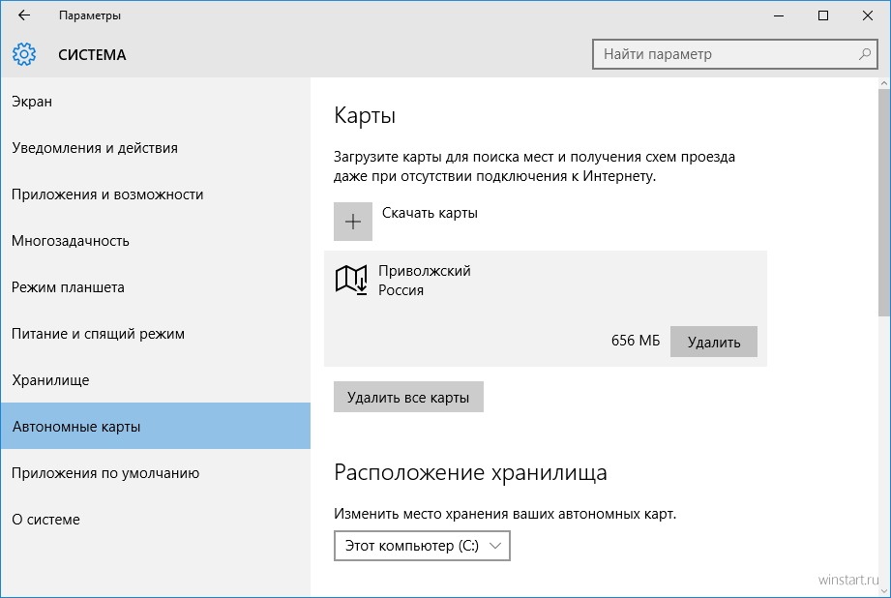Image resolution: width=891 pixels, height=598 pixels.
Task: Open the Этот компьютер (C:) storage dropdown
Action: pyautogui.click(x=421, y=546)
